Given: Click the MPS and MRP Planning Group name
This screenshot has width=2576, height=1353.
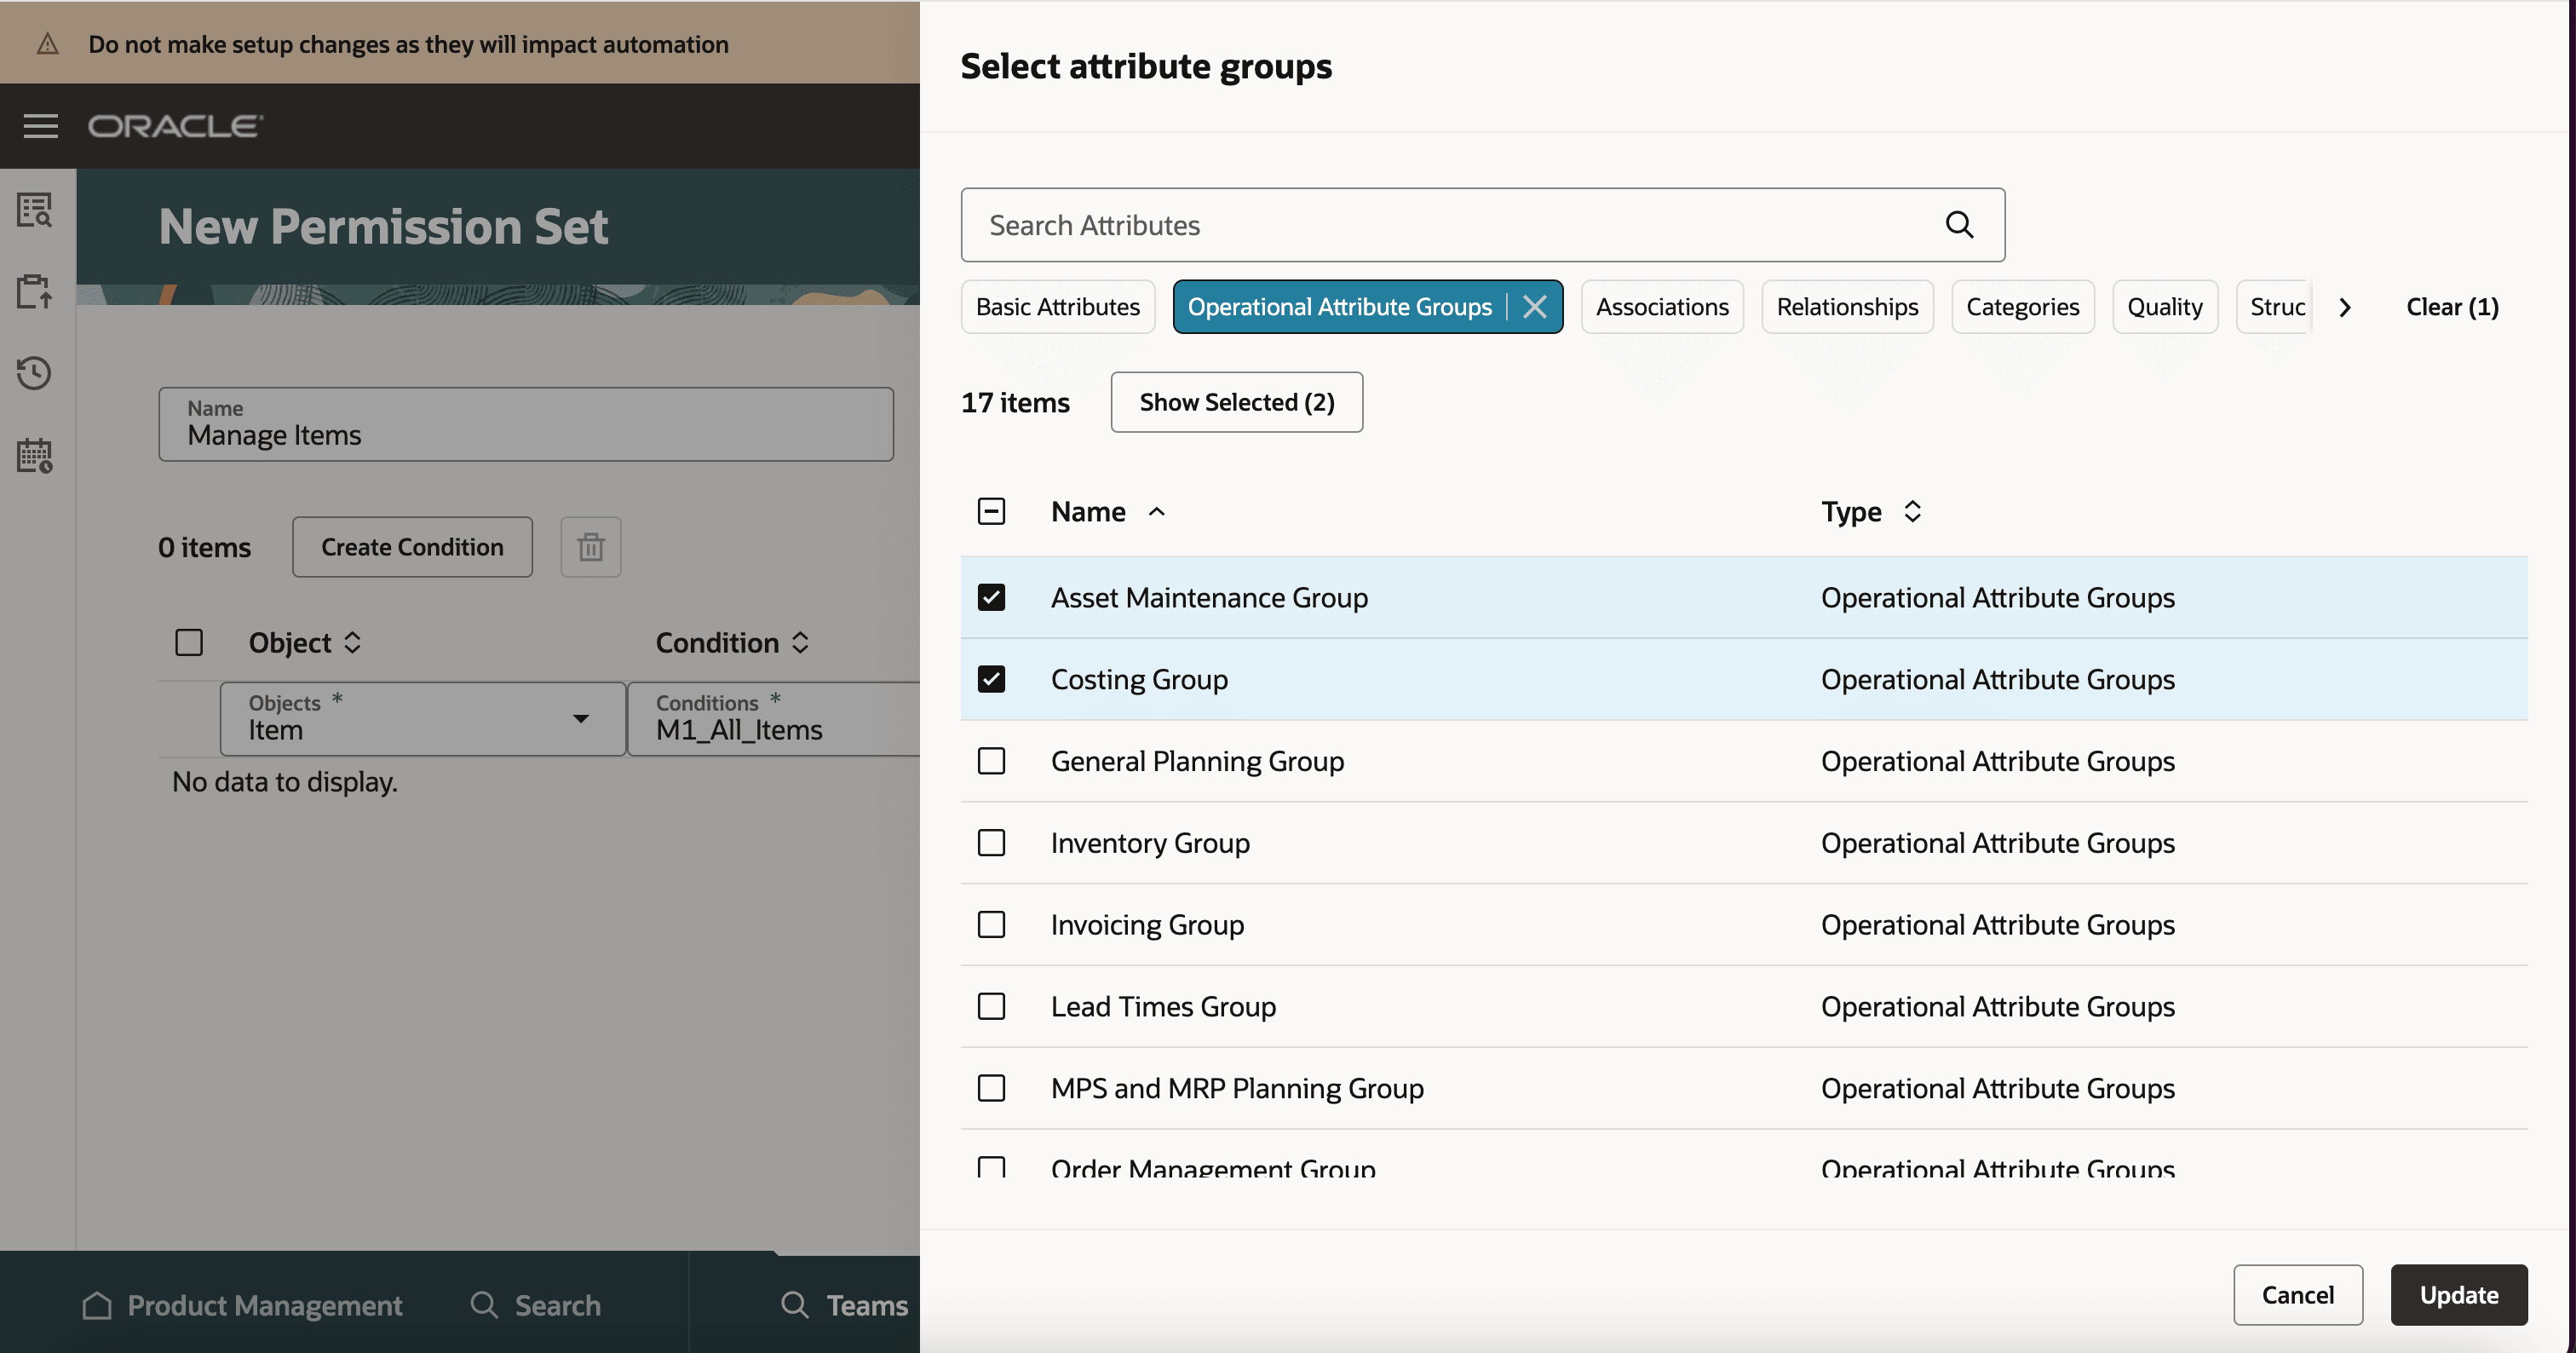Looking at the screenshot, I should 1237,1088.
